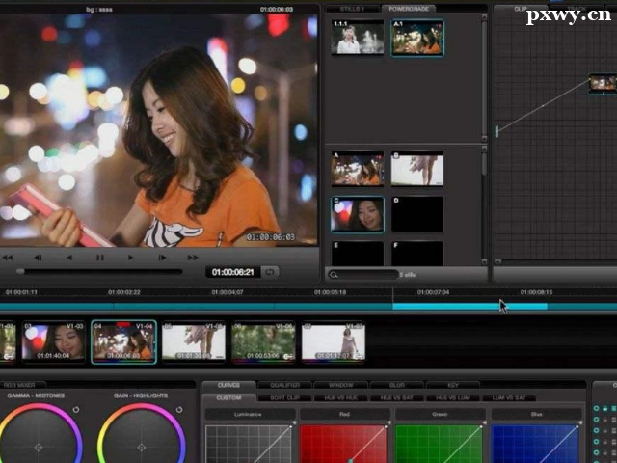Select the LUM VS SAT sub-tab

[509, 398]
